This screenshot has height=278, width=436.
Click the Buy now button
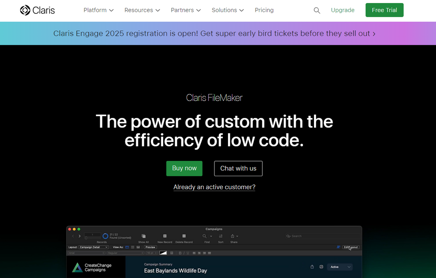point(184,168)
